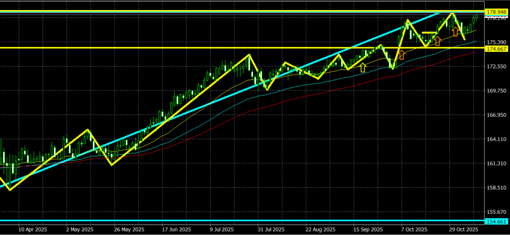Click the 174.667 yellow price label
Image resolution: width=510 pixels, height=235 pixels.
click(x=497, y=49)
